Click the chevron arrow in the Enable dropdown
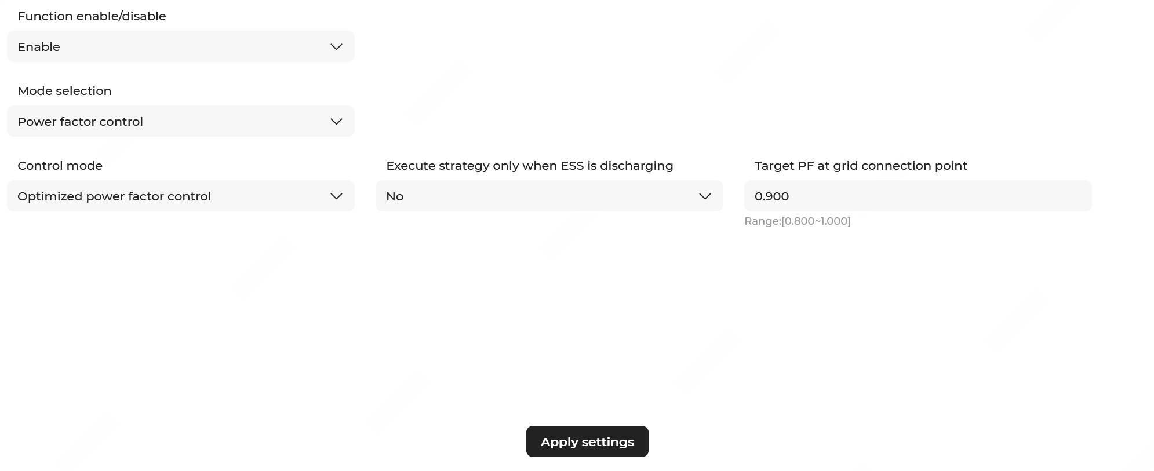This screenshot has width=1154, height=471. click(x=336, y=47)
